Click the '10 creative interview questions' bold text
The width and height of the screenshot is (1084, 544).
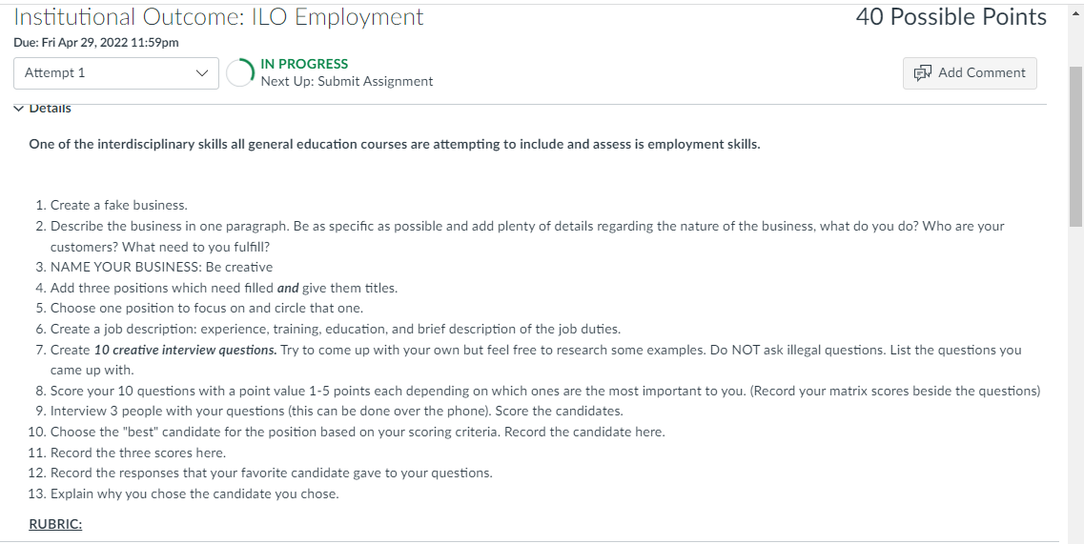point(185,350)
